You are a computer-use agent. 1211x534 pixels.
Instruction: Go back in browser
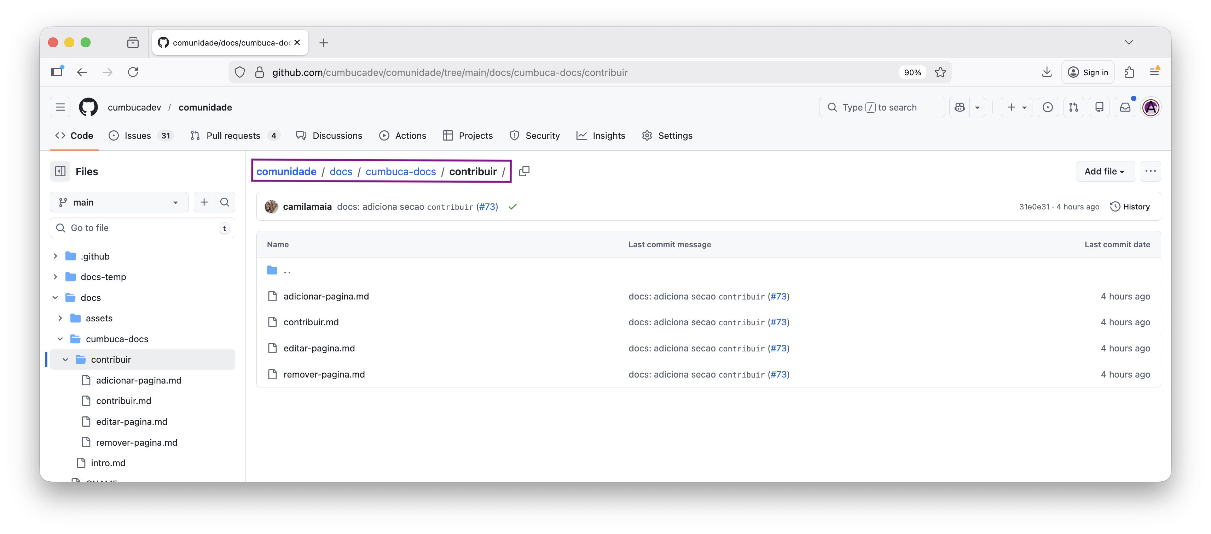point(82,72)
